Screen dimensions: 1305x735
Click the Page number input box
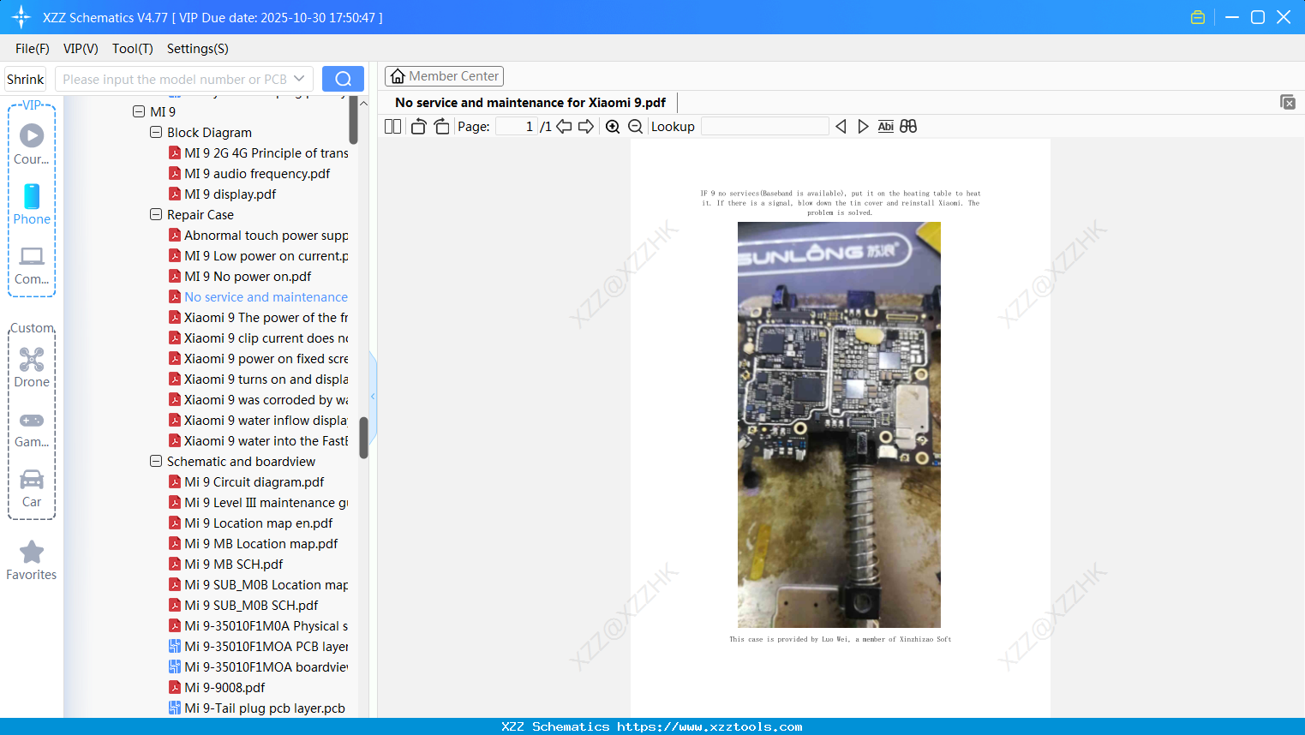click(517, 127)
